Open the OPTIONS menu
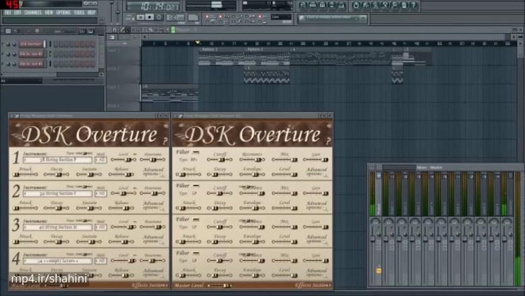 click(63, 12)
